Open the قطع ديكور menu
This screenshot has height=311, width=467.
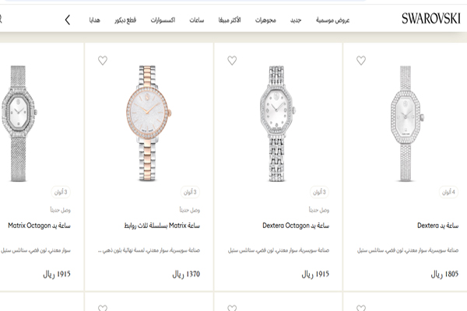[x=125, y=20]
